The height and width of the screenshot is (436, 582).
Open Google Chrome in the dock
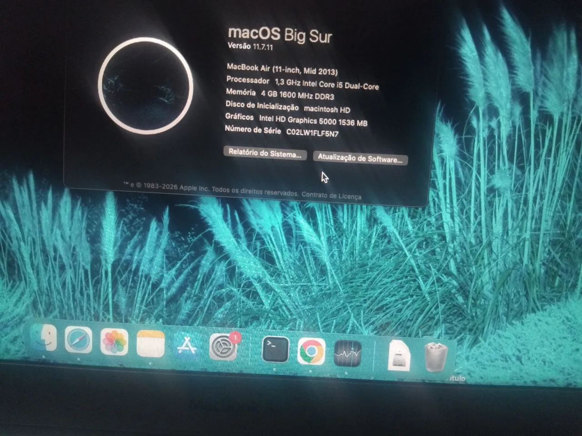tap(311, 352)
